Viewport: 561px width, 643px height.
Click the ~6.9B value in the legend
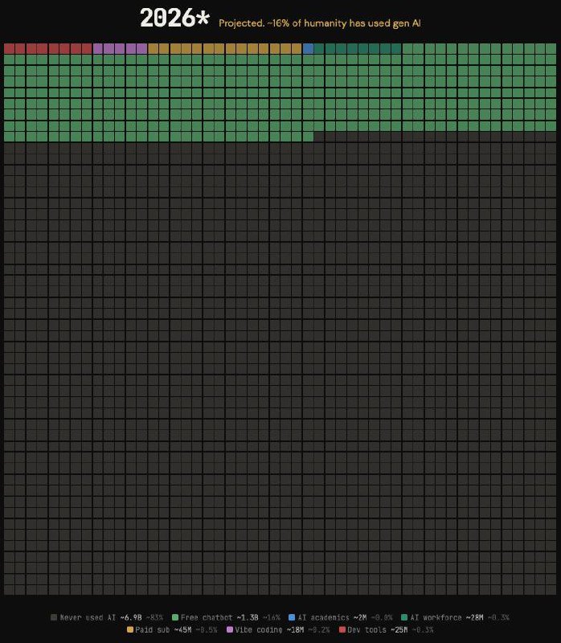click(x=131, y=617)
